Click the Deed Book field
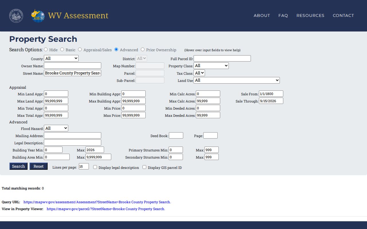The width and height of the screenshot is (367, 229). (176, 135)
